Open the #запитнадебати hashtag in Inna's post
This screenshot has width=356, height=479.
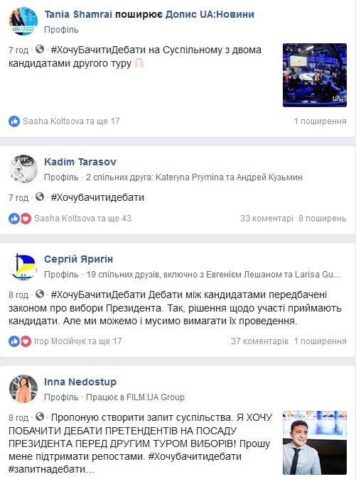click(x=48, y=469)
